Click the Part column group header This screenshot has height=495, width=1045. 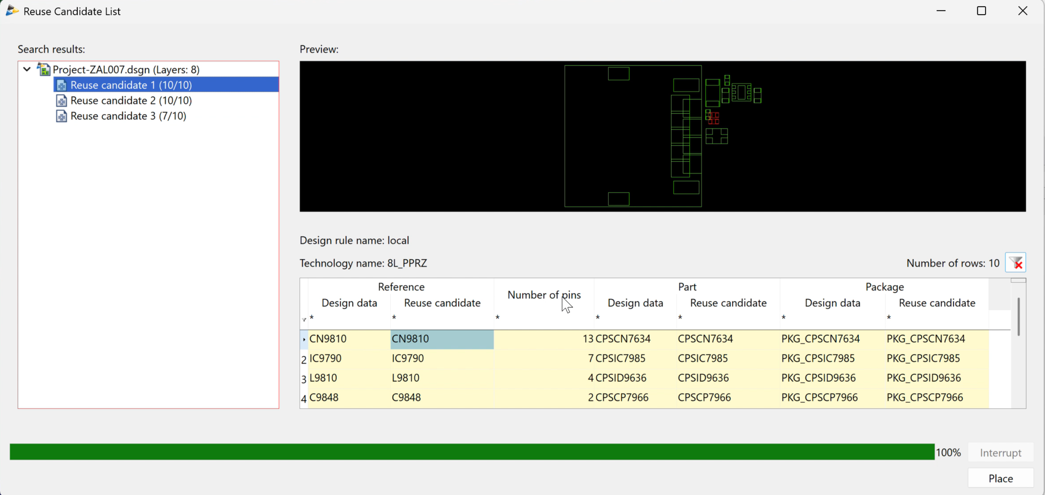click(x=687, y=287)
